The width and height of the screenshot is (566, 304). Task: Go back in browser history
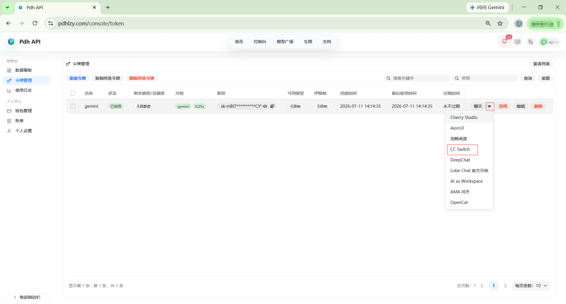tap(8, 23)
